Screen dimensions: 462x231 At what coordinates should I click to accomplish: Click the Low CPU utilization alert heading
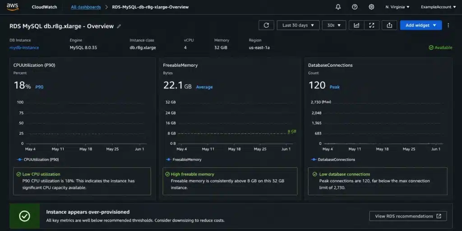click(41, 174)
